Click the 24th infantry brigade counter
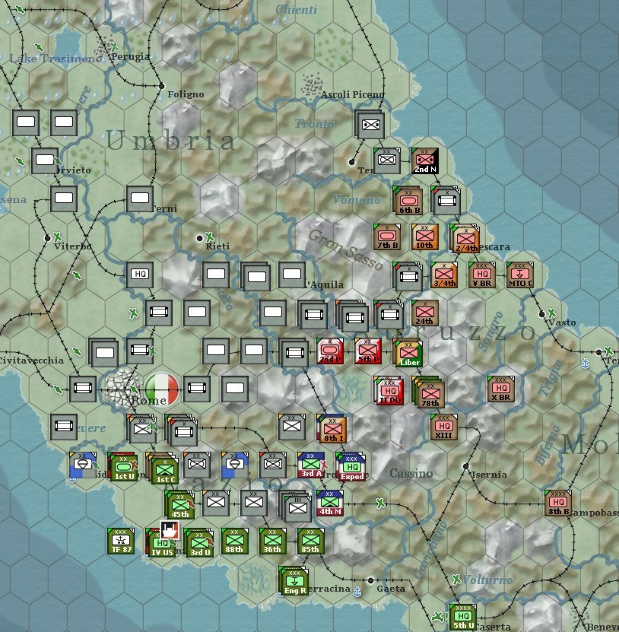Screen dimensions: 619x632 (425, 313)
